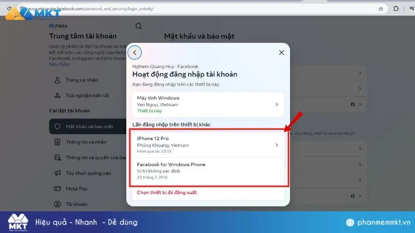415x233 pixels.
Task: Click Nghiem Quang Huy · Facebook label
Action: (x=165, y=66)
